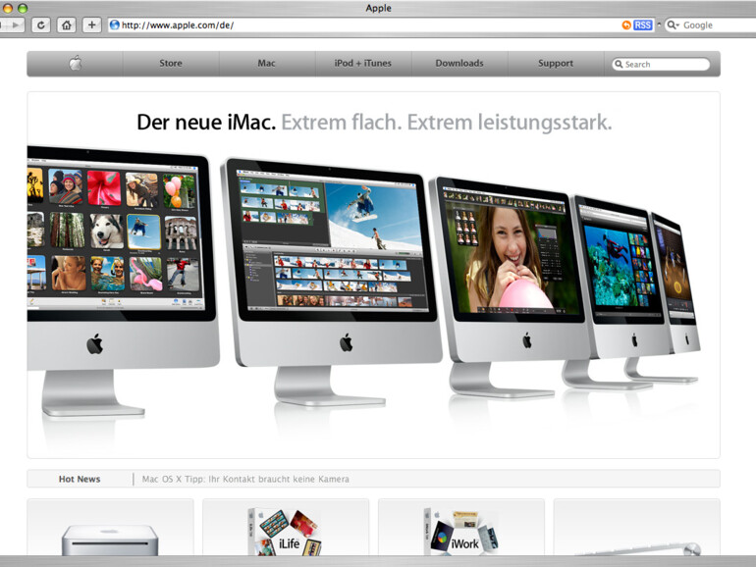The image size is (756, 567).
Task: Click the Apple site Search field
Action: [661, 64]
